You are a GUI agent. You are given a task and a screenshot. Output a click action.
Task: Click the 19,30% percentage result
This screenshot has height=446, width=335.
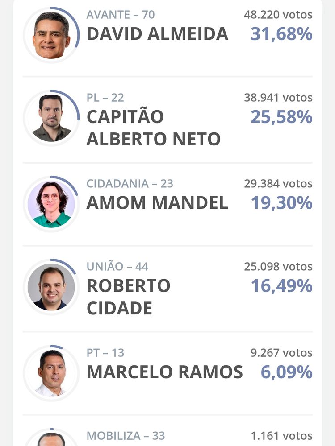[x=282, y=203]
